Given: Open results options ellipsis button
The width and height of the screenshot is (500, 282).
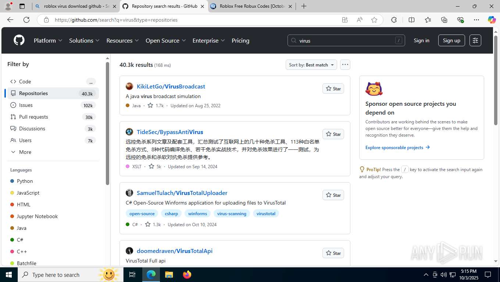Looking at the screenshot, I should tap(345, 65).
